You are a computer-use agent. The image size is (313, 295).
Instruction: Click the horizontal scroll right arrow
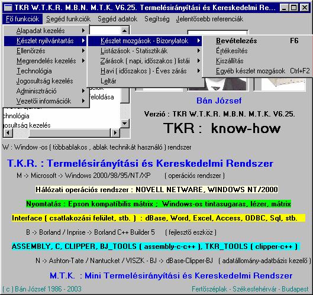tap(115, 133)
